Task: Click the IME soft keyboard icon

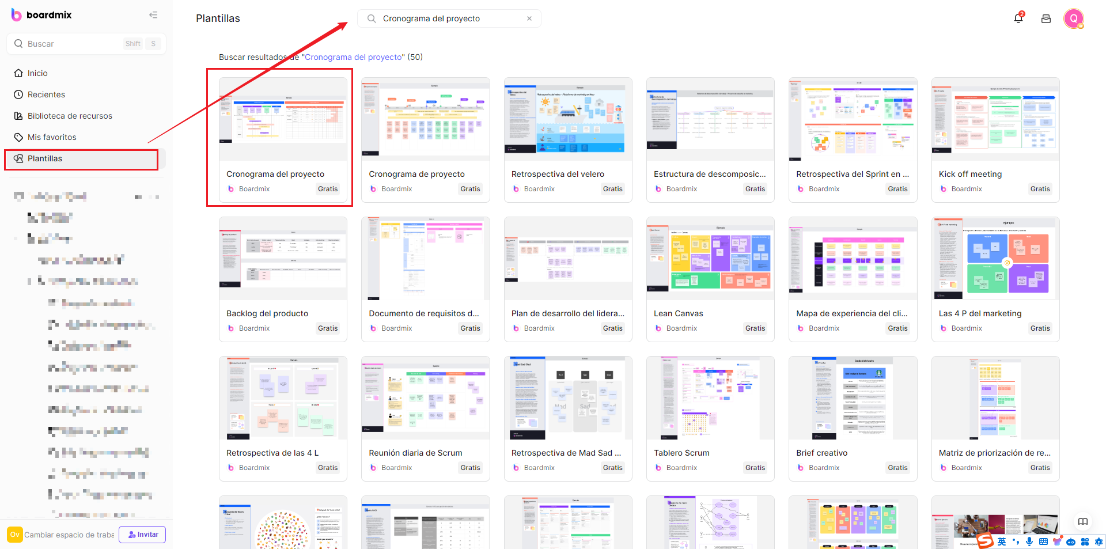Action: tap(1043, 542)
